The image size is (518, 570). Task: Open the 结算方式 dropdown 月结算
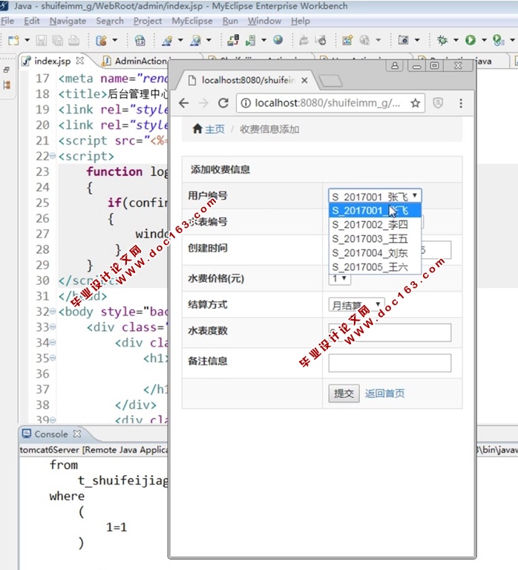click(x=356, y=304)
